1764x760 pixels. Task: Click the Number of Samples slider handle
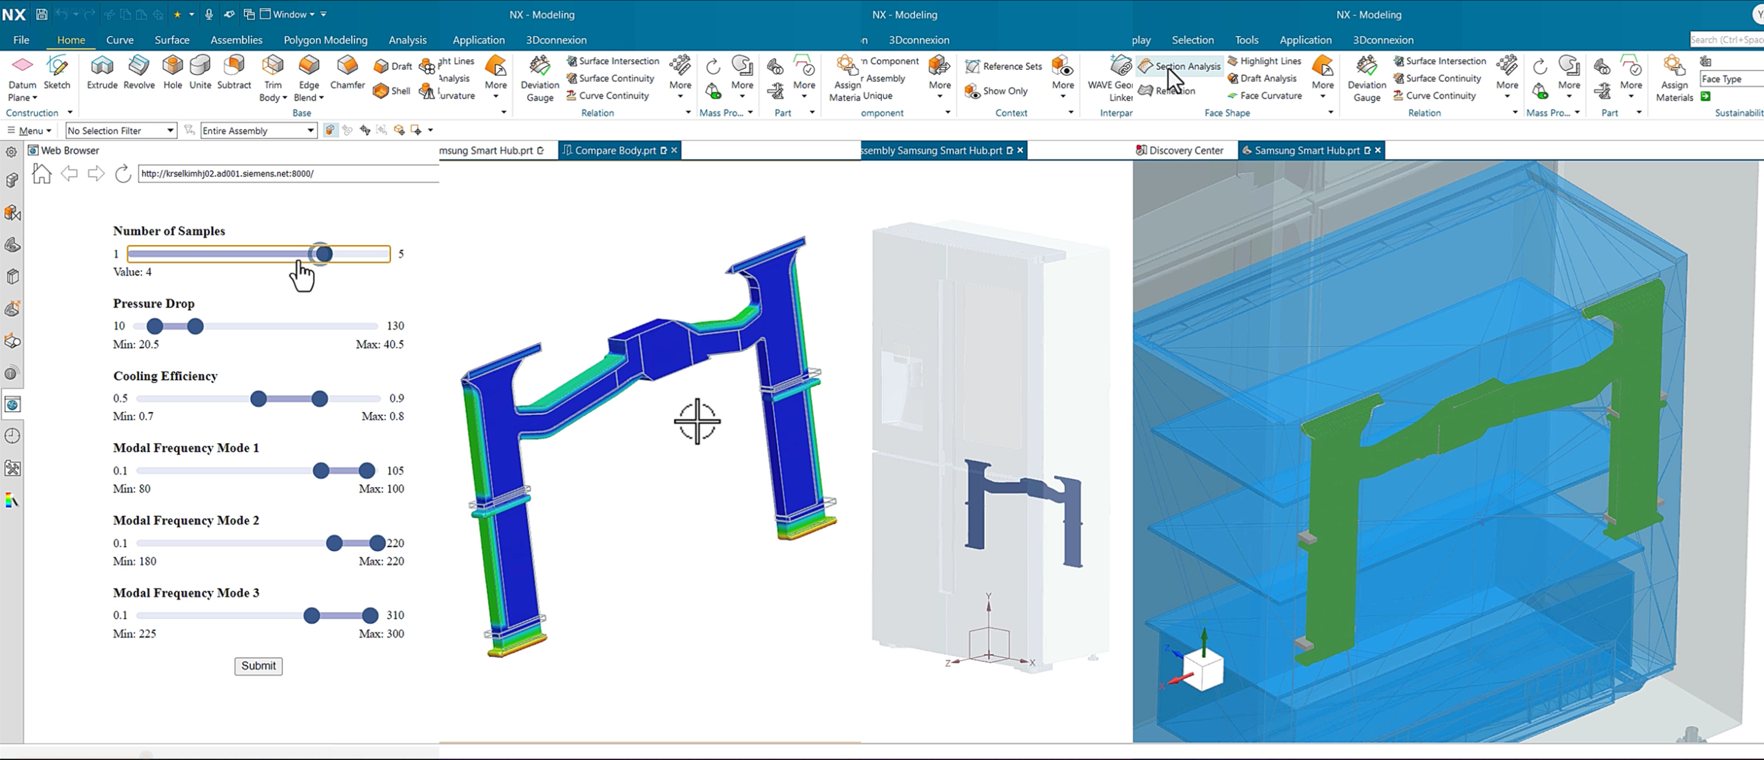tap(323, 254)
